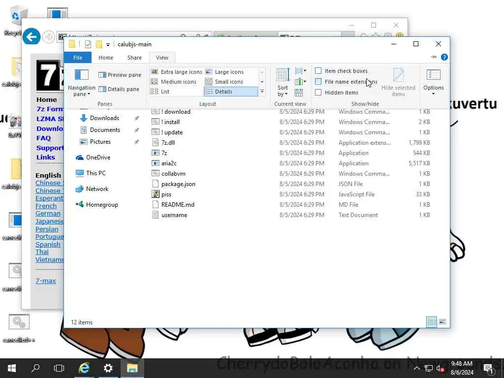Check File name extensions option
Screen dimensions: 504x378
[x=346, y=82]
